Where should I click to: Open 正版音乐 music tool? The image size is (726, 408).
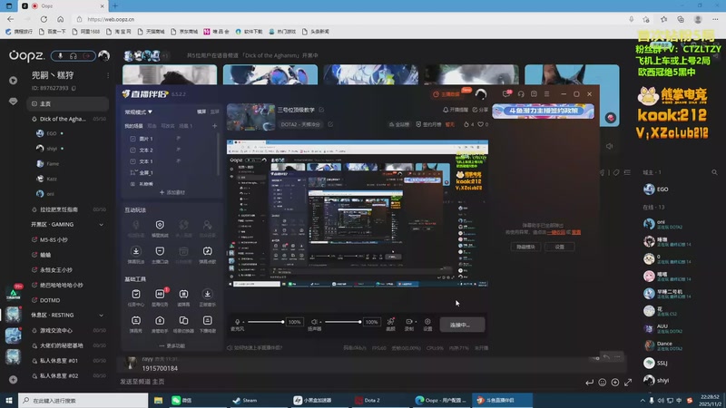point(208,297)
